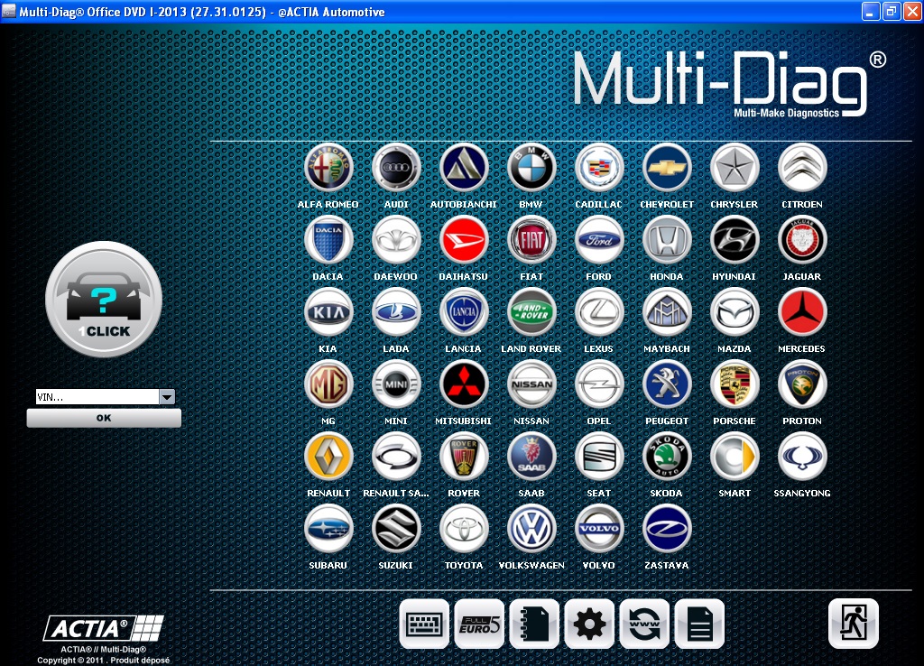Select the Chevrolet bowtie logo
This screenshot has height=666, width=924.
[667, 168]
